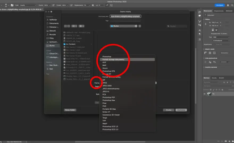Open the 8 bitów/kanał depth dropdown
The image size is (234, 143).
221,41
